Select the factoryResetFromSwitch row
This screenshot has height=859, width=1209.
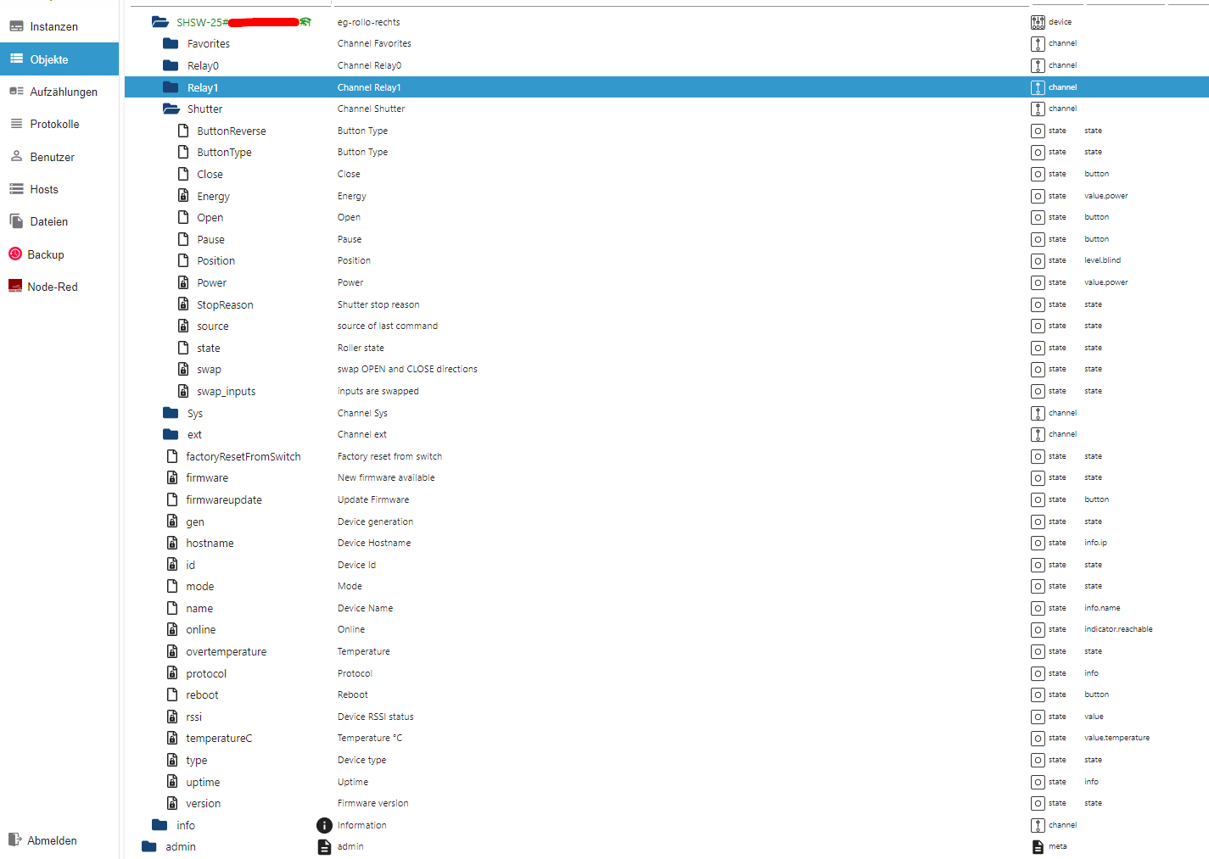point(667,456)
